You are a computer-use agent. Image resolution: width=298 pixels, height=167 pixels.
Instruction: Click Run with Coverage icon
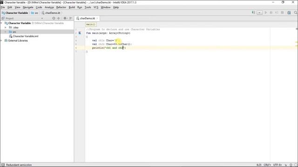[x=277, y=13]
